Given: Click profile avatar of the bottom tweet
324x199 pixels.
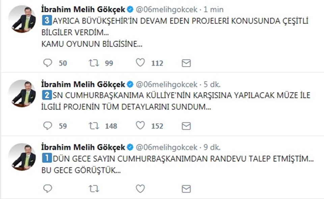Looking at the screenshot, I should point(22,157).
